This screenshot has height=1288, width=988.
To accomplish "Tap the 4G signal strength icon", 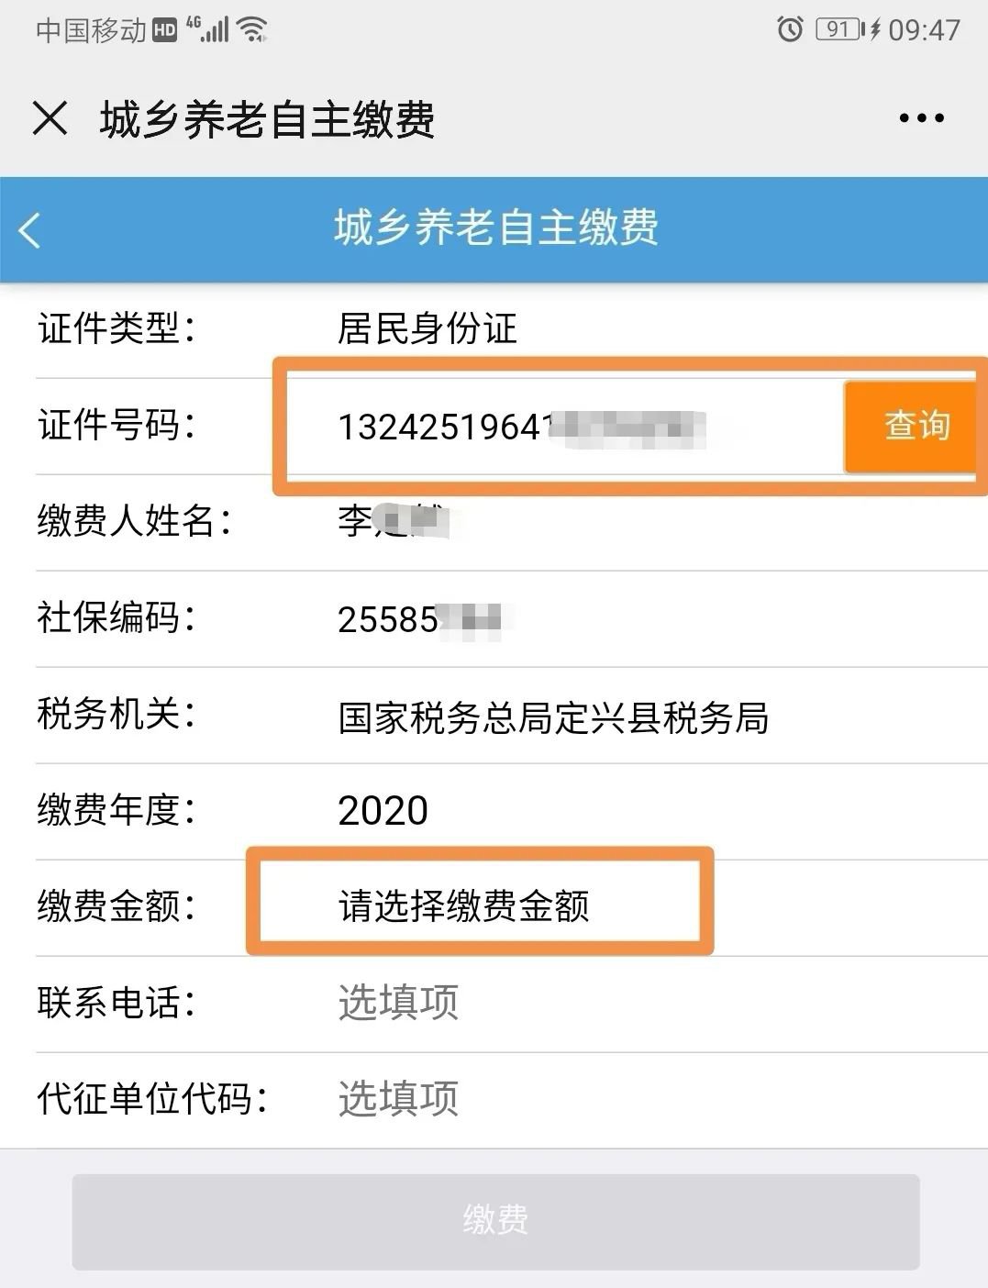I will (208, 29).
